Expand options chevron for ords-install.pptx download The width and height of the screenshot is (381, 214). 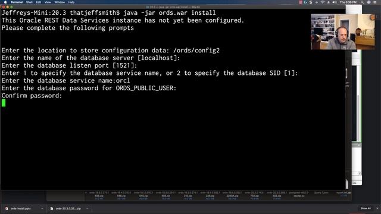42,209
